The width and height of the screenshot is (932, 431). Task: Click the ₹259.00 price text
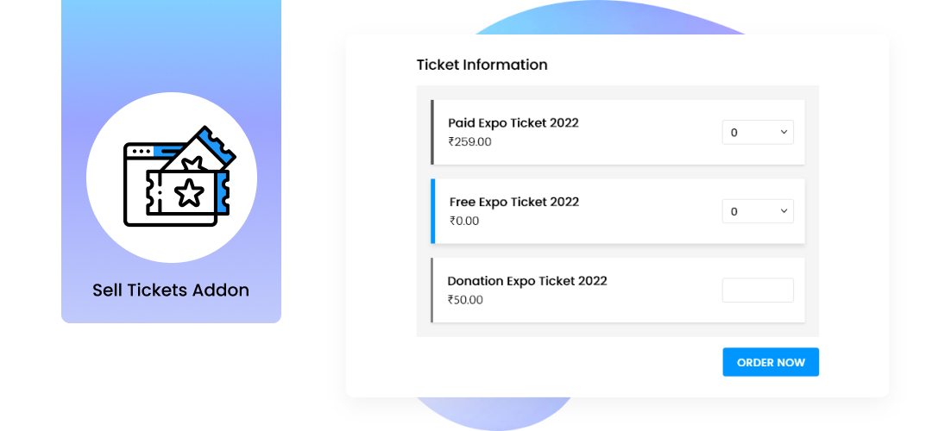click(x=469, y=142)
